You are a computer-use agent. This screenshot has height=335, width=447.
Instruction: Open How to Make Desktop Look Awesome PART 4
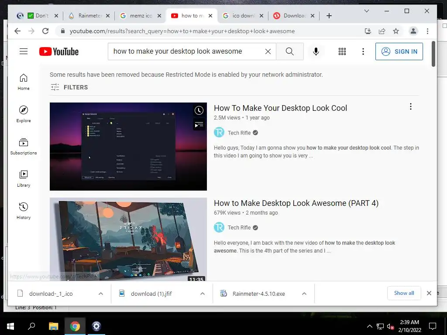[296, 203]
